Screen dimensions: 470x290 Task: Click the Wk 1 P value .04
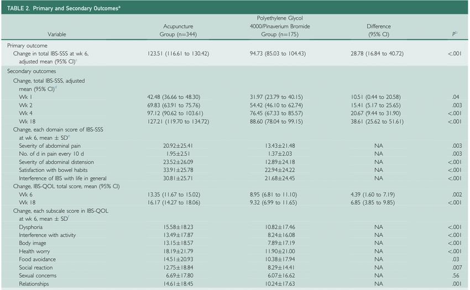click(456, 97)
